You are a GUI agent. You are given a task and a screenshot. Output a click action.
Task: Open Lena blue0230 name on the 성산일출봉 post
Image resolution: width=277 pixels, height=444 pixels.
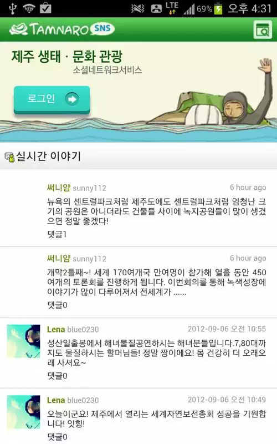[x=73, y=329]
